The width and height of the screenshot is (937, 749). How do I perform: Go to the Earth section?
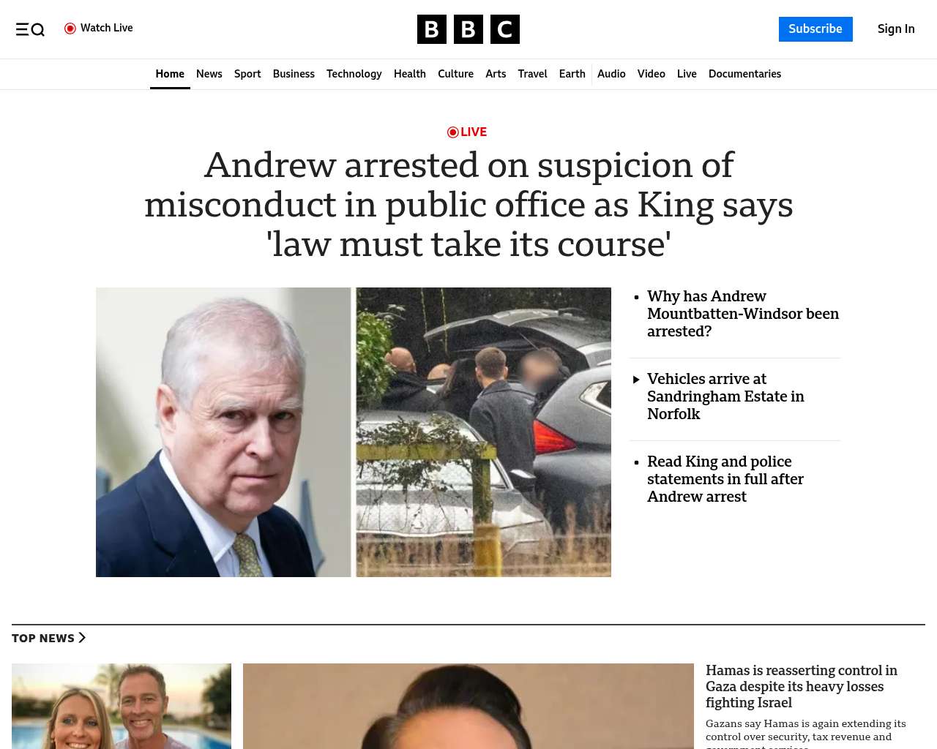click(572, 74)
